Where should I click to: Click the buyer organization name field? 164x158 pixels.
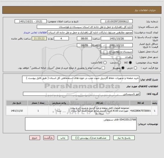pyautogui.click(x=85, y=27)
